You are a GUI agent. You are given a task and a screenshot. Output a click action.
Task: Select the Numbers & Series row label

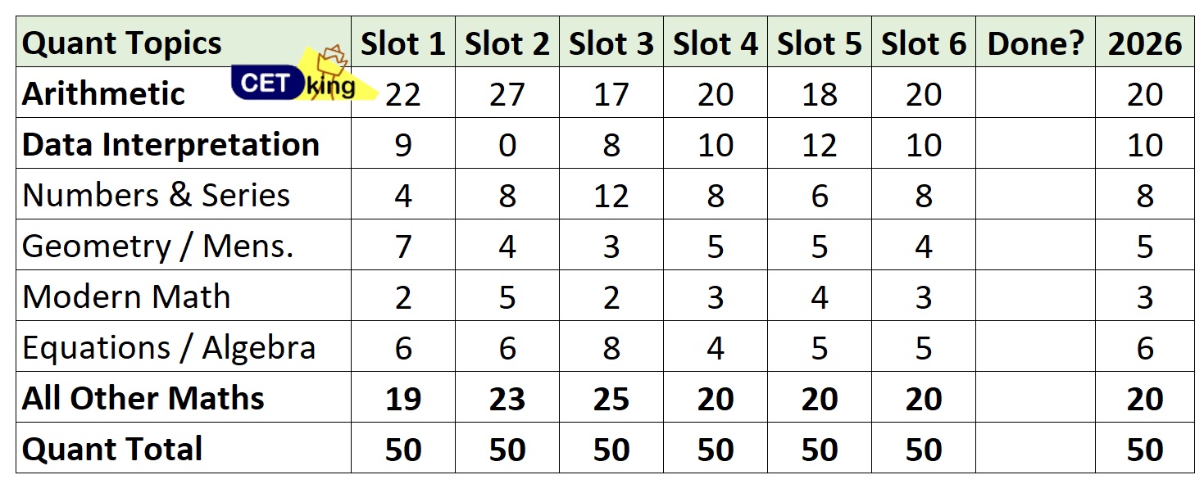[x=156, y=195]
